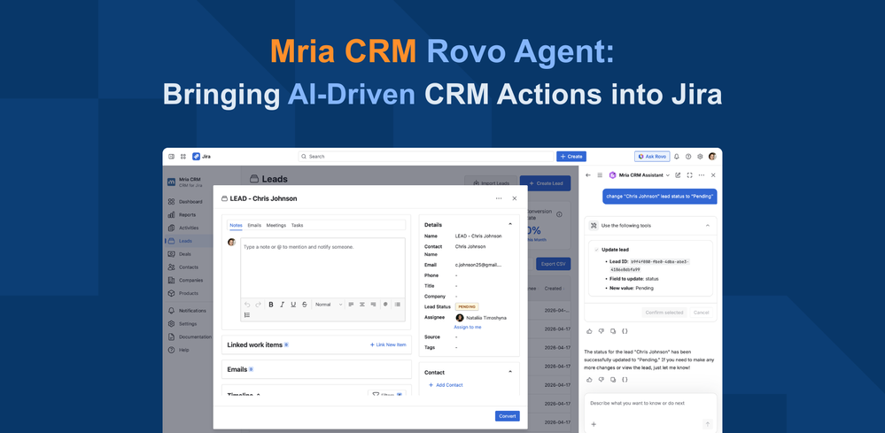
Task: Toggle the Timeline section caret
Action: [259, 395]
